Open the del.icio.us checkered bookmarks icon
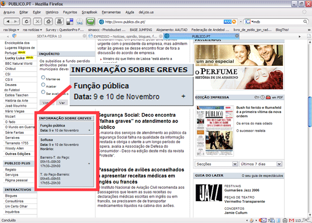The width and height of the screenshot is (312, 223). [x=70, y=21]
